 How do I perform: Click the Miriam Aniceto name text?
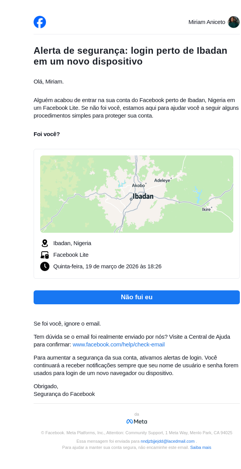pyautogui.click(x=207, y=22)
